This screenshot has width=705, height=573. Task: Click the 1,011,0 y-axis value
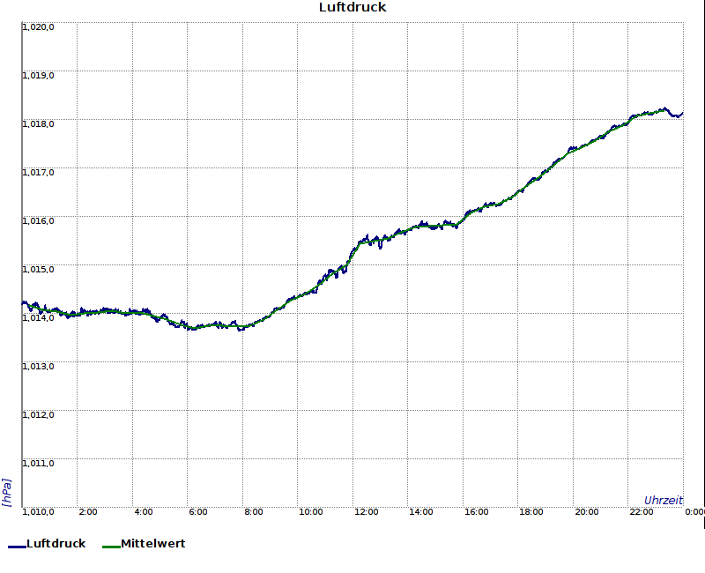coord(38,464)
